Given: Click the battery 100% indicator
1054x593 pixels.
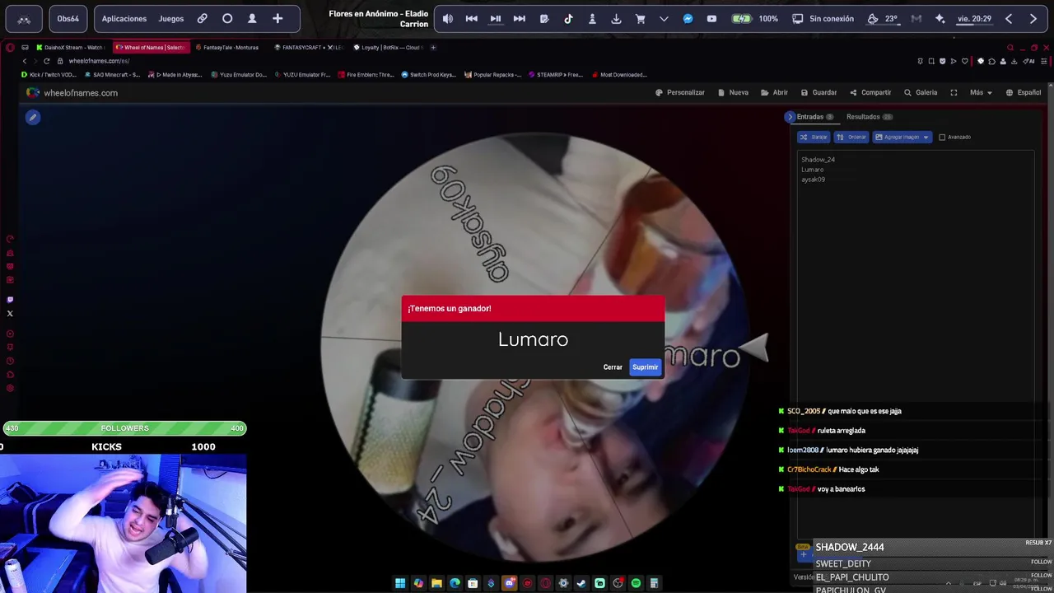Looking at the screenshot, I should tap(756, 19).
